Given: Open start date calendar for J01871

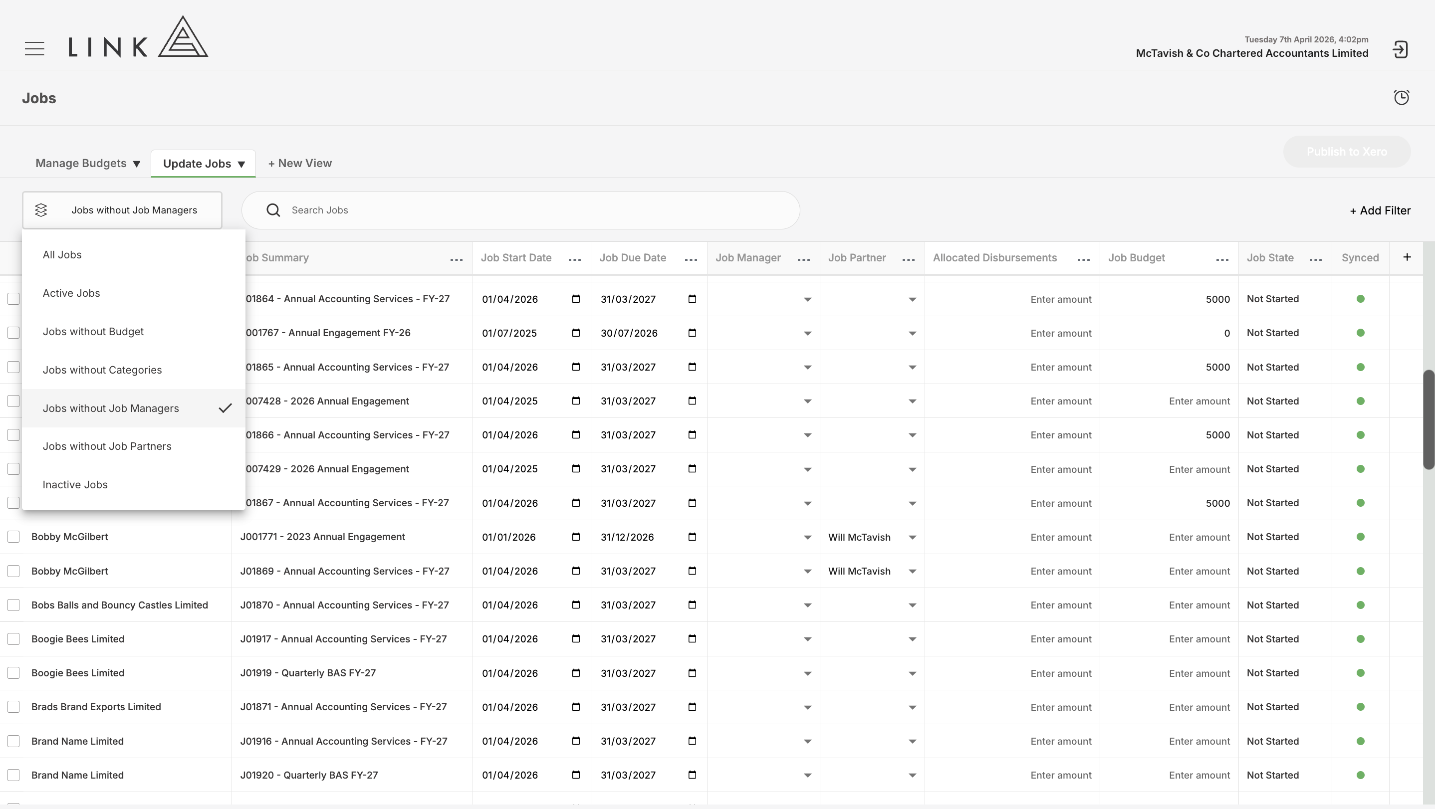Looking at the screenshot, I should (576, 707).
